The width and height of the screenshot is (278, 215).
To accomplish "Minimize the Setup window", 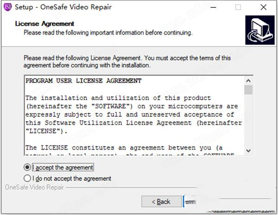I will (x=213, y=7).
